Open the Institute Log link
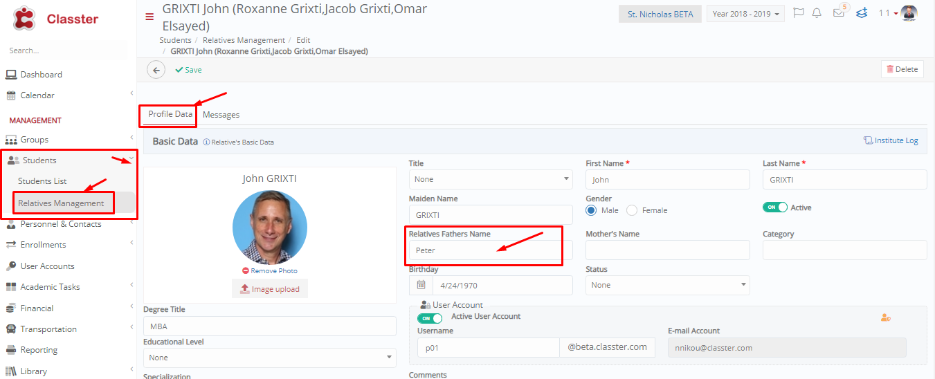Screen dimensions: 935x379 (x=891, y=140)
